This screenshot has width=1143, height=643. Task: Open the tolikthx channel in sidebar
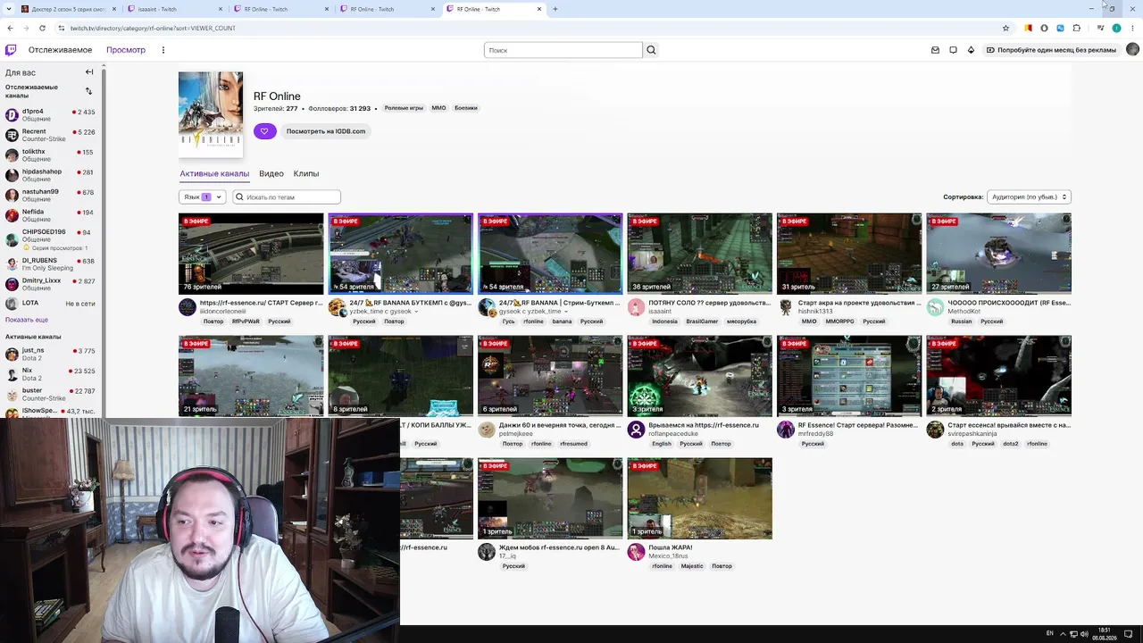tap(53, 155)
